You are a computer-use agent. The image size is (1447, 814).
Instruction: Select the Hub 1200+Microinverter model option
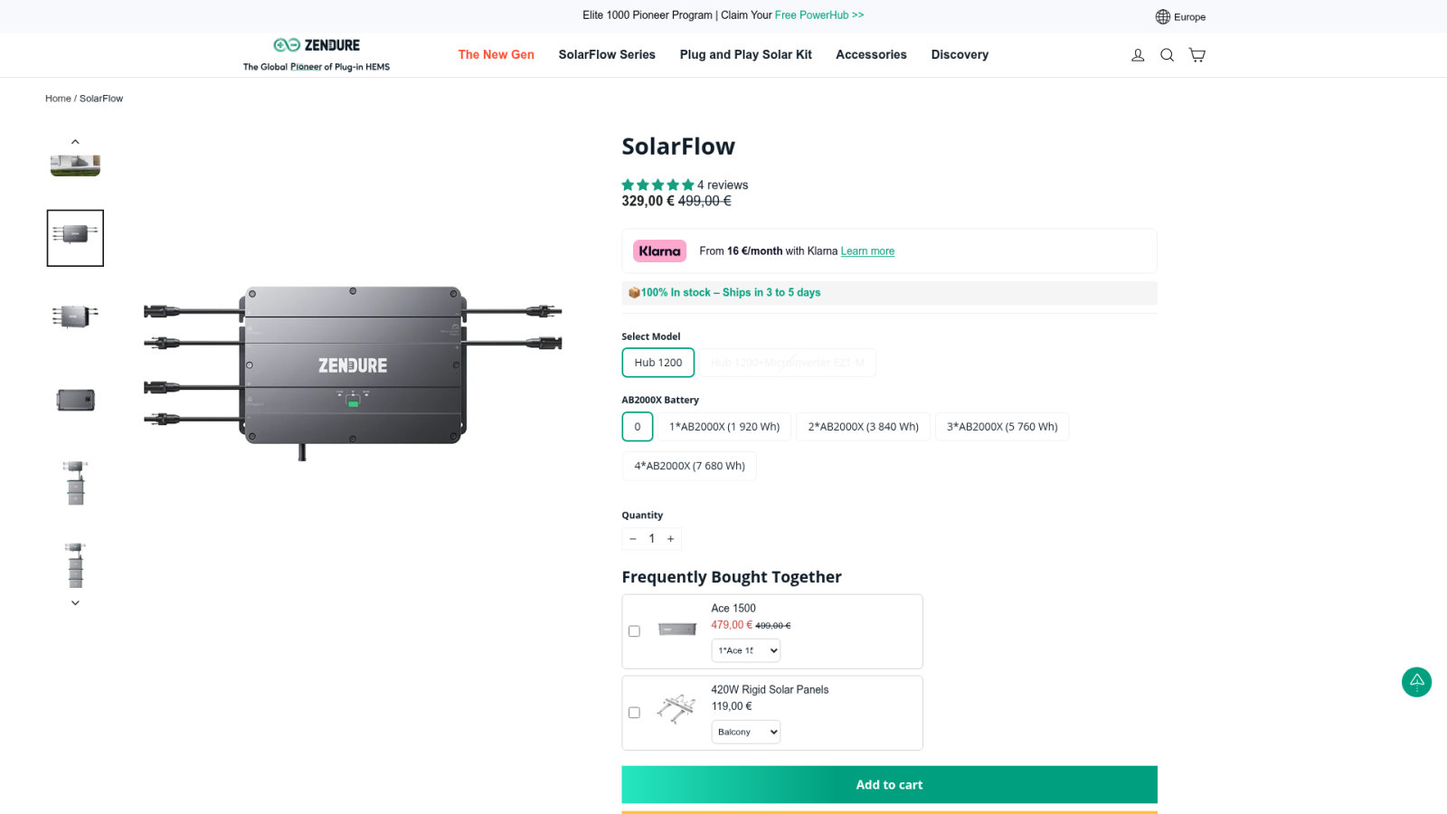788,363
